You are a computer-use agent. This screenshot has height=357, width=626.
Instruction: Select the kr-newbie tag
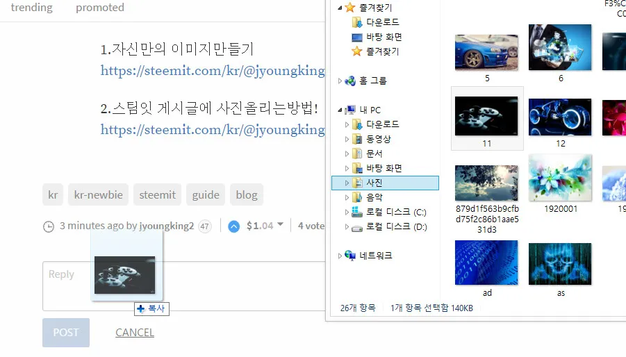click(x=98, y=194)
